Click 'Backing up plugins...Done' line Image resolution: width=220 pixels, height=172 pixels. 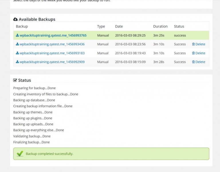pyautogui.click(x=33, y=118)
